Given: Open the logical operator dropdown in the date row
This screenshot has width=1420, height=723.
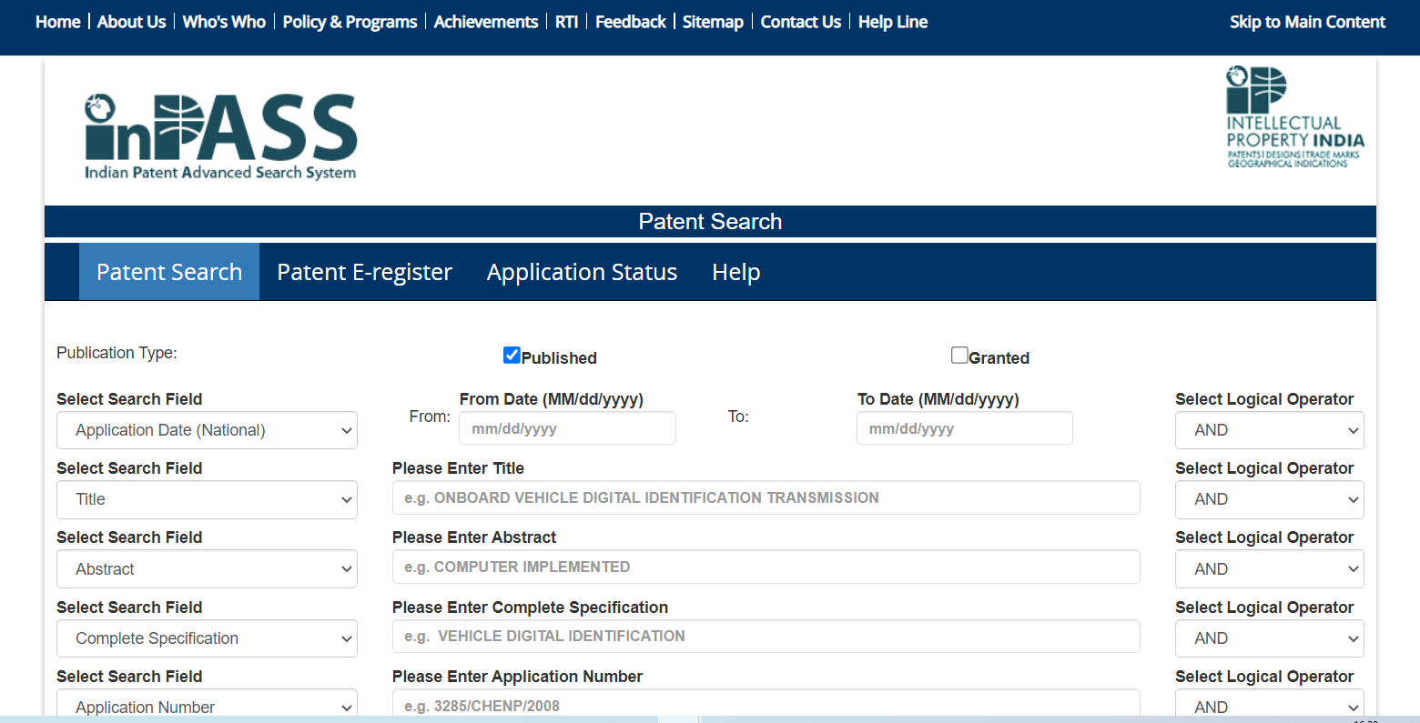Looking at the screenshot, I should pyautogui.click(x=1269, y=430).
